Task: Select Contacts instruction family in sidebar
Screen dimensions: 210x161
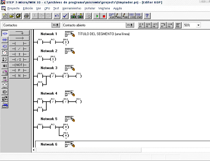Action: coord(5,34)
